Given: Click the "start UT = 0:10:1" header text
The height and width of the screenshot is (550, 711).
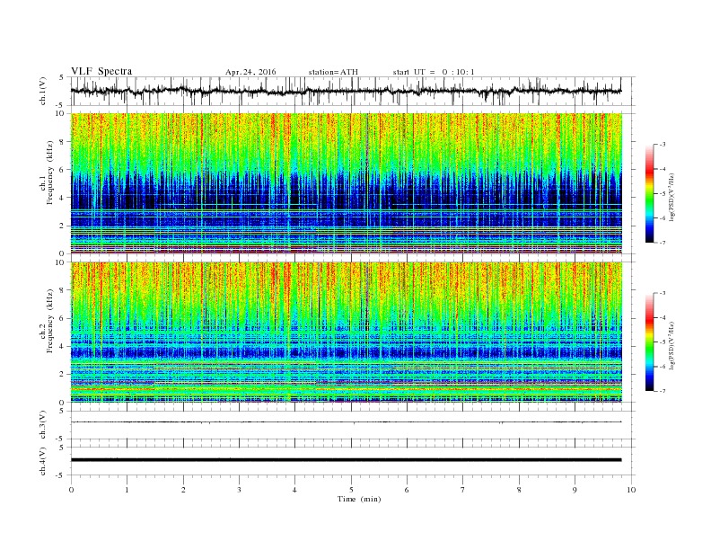Looking at the screenshot, I should (x=434, y=72).
